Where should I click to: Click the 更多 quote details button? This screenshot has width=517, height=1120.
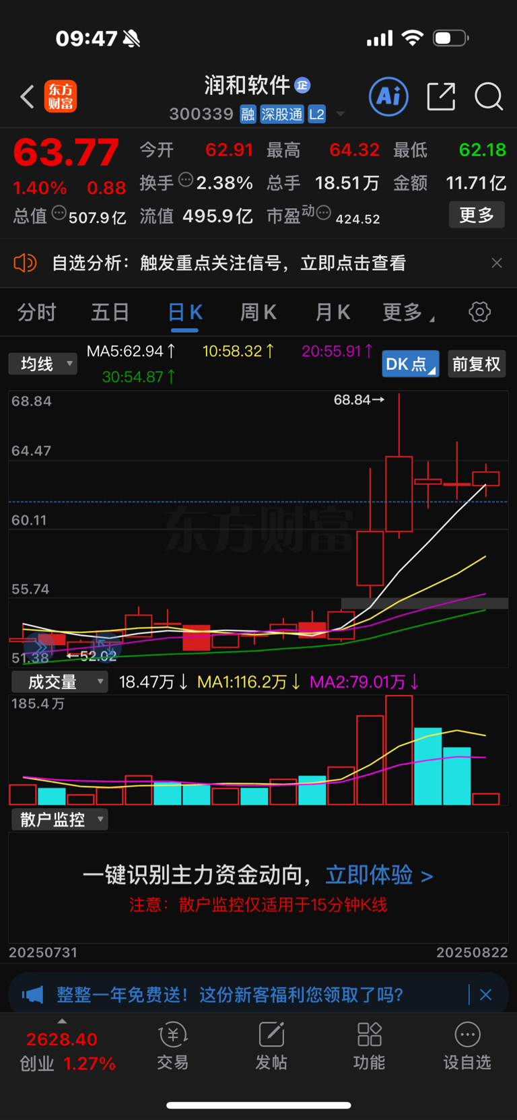[477, 215]
